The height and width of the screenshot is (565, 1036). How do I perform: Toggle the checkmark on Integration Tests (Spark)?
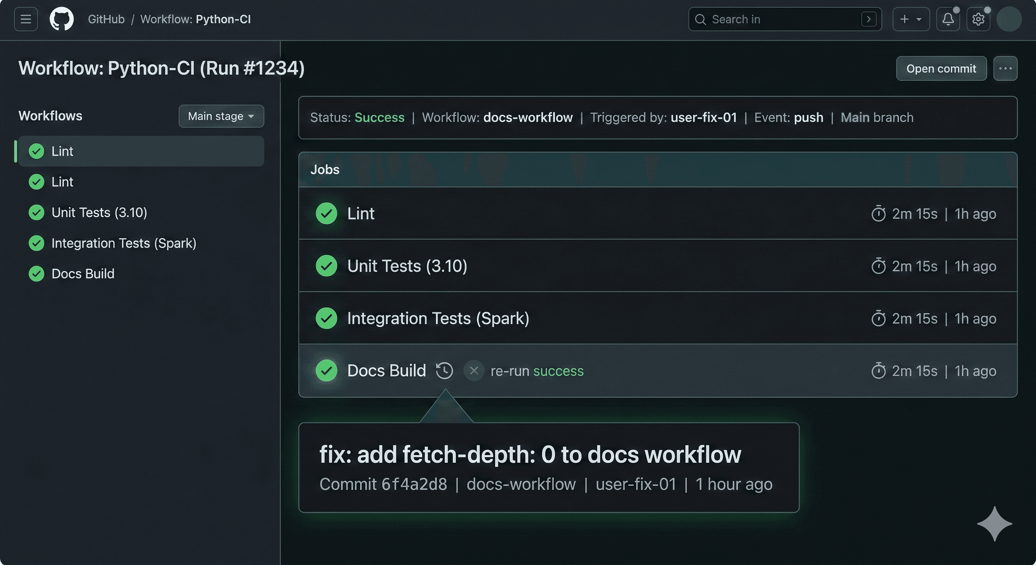coord(327,318)
